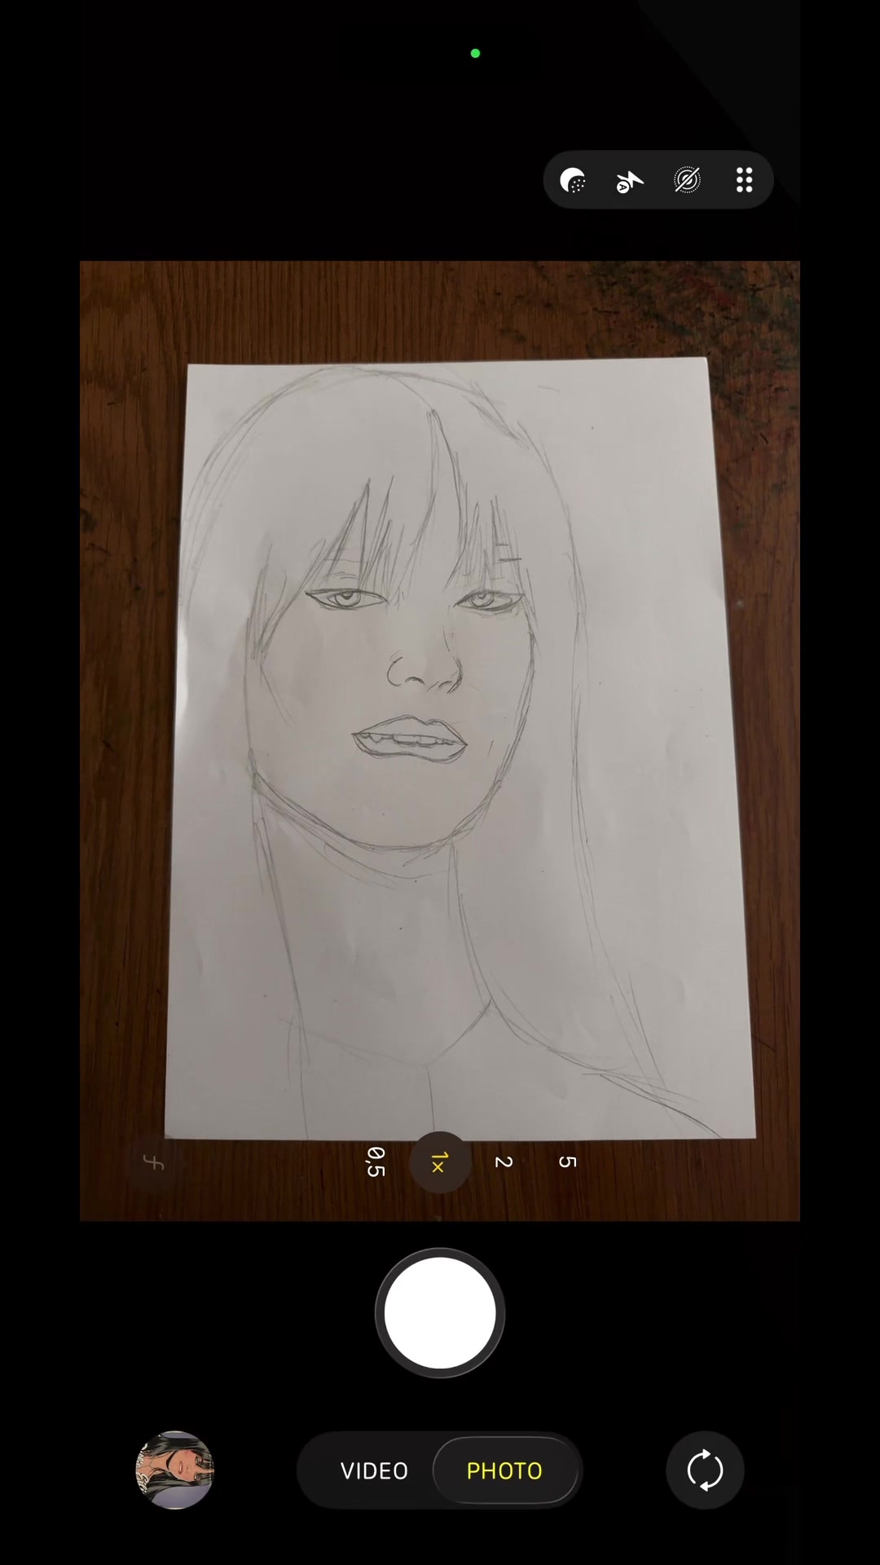The height and width of the screenshot is (1565, 880).
Task: Switch to 2 zoom level
Action: [504, 1162]
